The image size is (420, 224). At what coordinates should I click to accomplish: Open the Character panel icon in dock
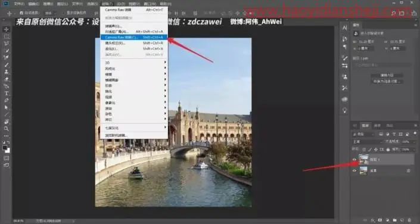[345, 27]
